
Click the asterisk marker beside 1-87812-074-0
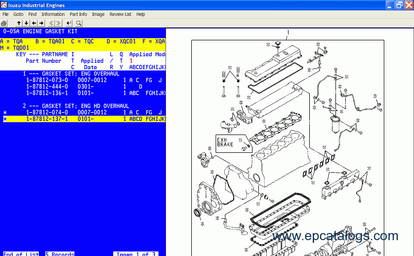(x=5, y=113)
